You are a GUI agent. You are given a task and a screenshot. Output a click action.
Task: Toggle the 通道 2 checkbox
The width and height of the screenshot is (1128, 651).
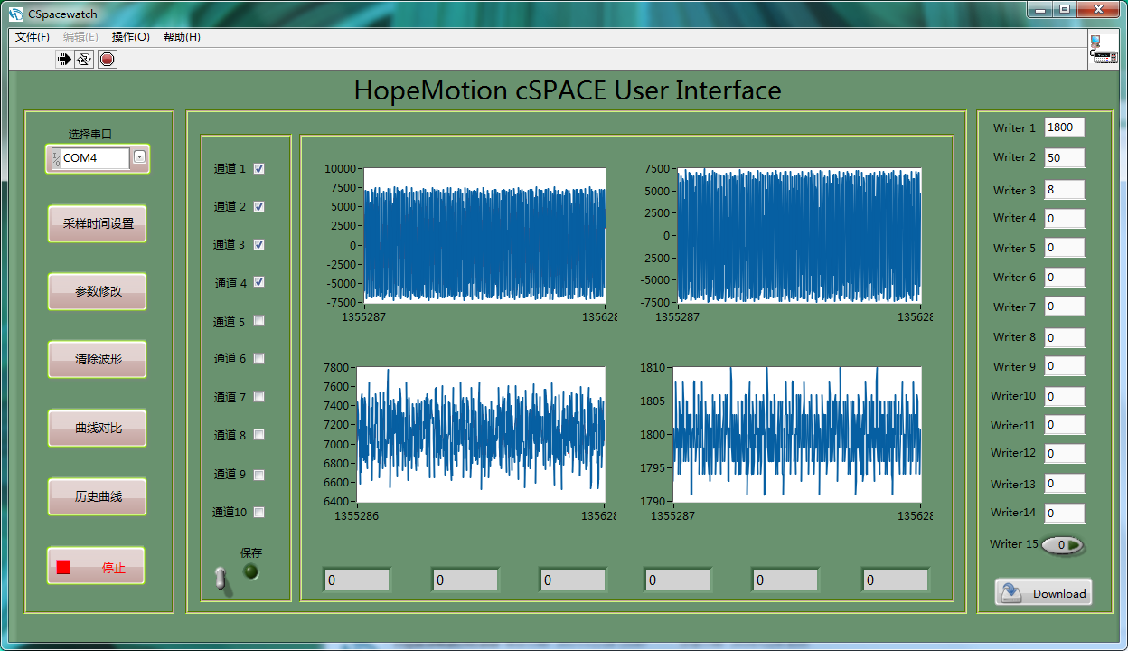pos(259,206)
